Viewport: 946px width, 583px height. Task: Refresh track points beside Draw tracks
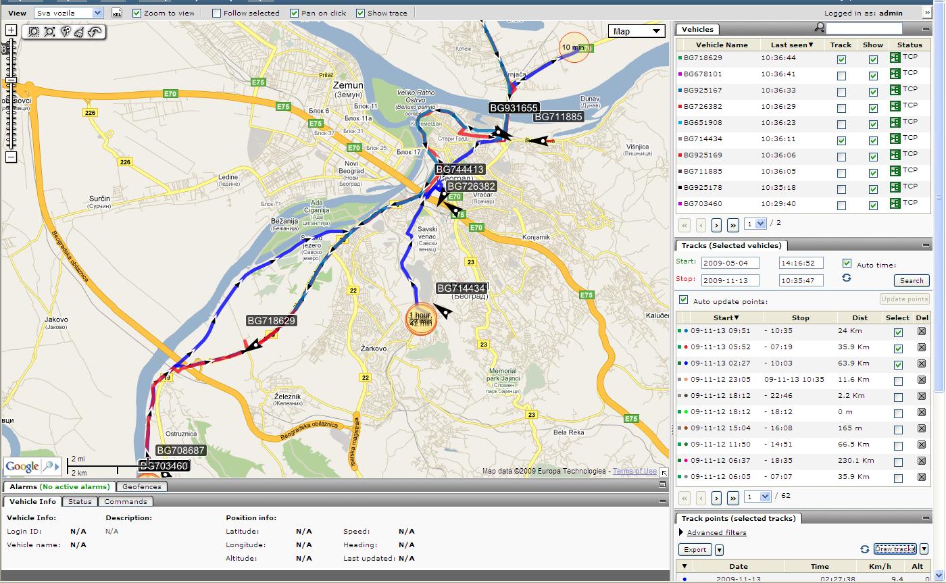(864, 549)
